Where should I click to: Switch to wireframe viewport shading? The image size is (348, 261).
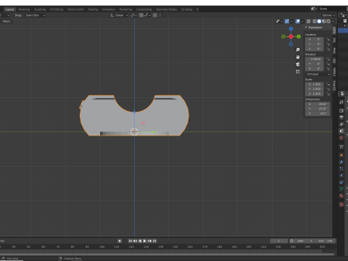click(315, 21)
